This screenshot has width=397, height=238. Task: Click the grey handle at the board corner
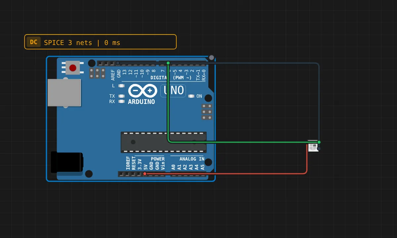click(212, 58)
